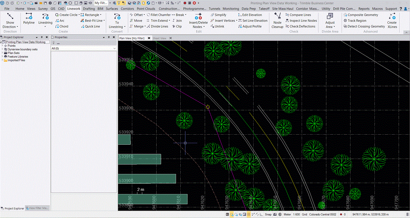Image resolution: width=410 pixels, height=218 pixels.
Task: Open the Insert Vertices dropdown arrow
Action: [236, 21]
